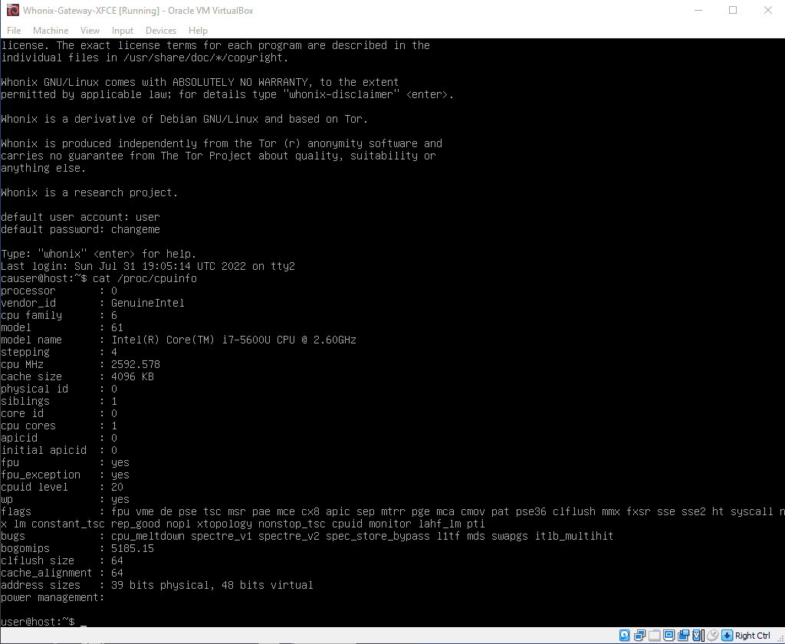The image size is (785, 644).
Task: Minimize the VirtualBox VM window
Action: pos(698,10)
